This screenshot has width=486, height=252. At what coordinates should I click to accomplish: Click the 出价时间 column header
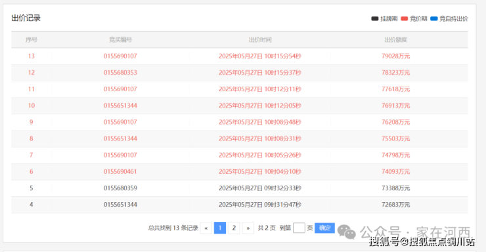(x=260, y=39)
